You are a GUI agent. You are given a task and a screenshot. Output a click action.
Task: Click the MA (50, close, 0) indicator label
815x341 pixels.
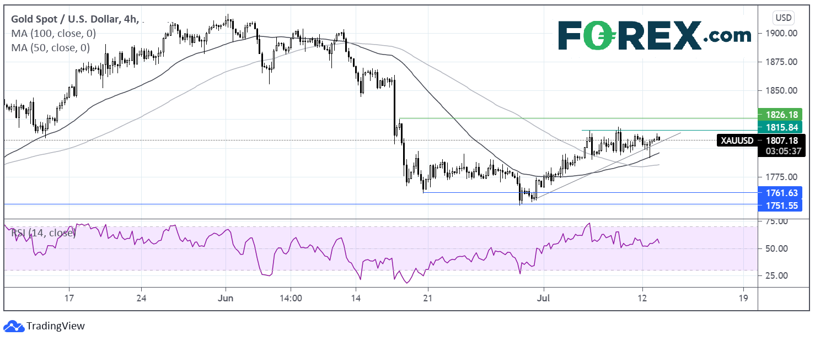51,47
